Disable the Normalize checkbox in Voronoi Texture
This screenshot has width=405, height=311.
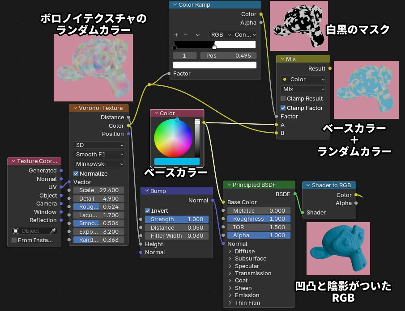point(76,173)
